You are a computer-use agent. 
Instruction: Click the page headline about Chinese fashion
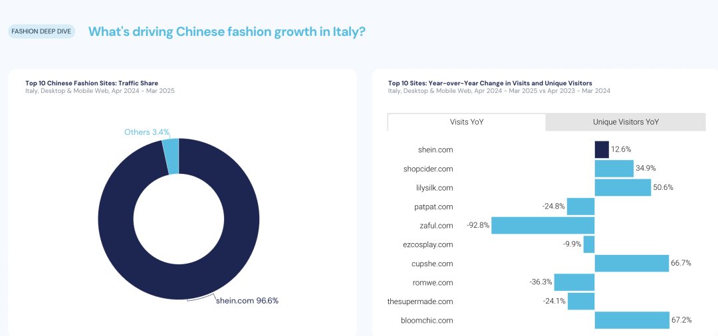[227, 32]
